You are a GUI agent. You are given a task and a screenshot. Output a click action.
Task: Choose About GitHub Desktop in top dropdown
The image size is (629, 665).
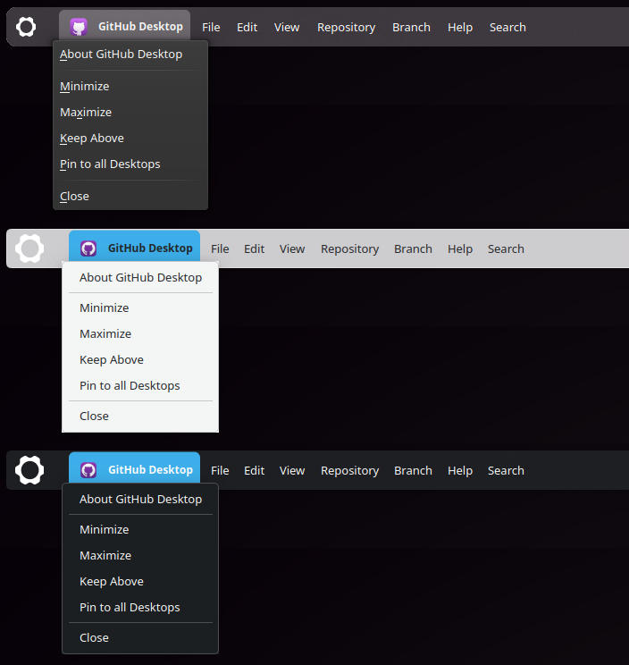[130, 55]
